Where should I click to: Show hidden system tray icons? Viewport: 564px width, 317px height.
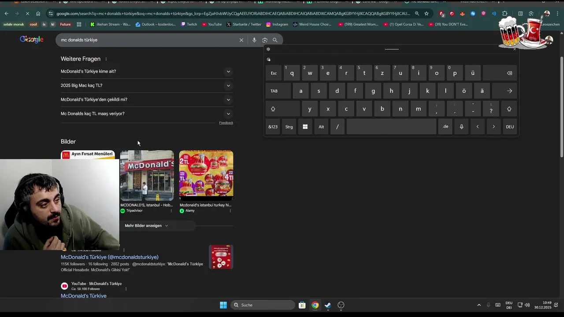point(479,305)
